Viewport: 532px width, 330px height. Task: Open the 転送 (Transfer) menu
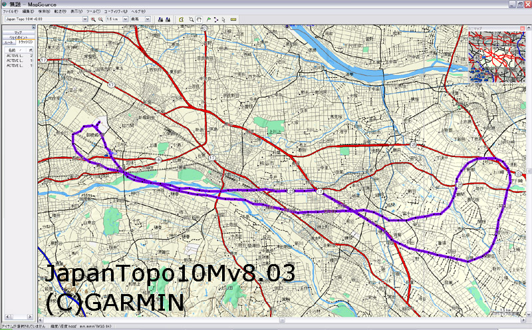[60, 11]
